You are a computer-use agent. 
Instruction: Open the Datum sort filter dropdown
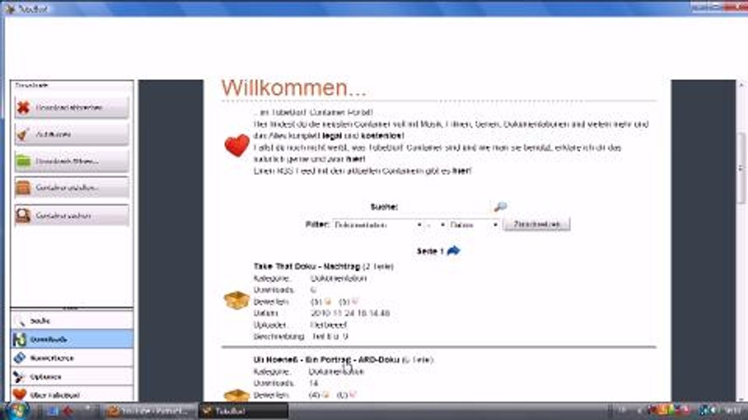click(x=474, y=225)
